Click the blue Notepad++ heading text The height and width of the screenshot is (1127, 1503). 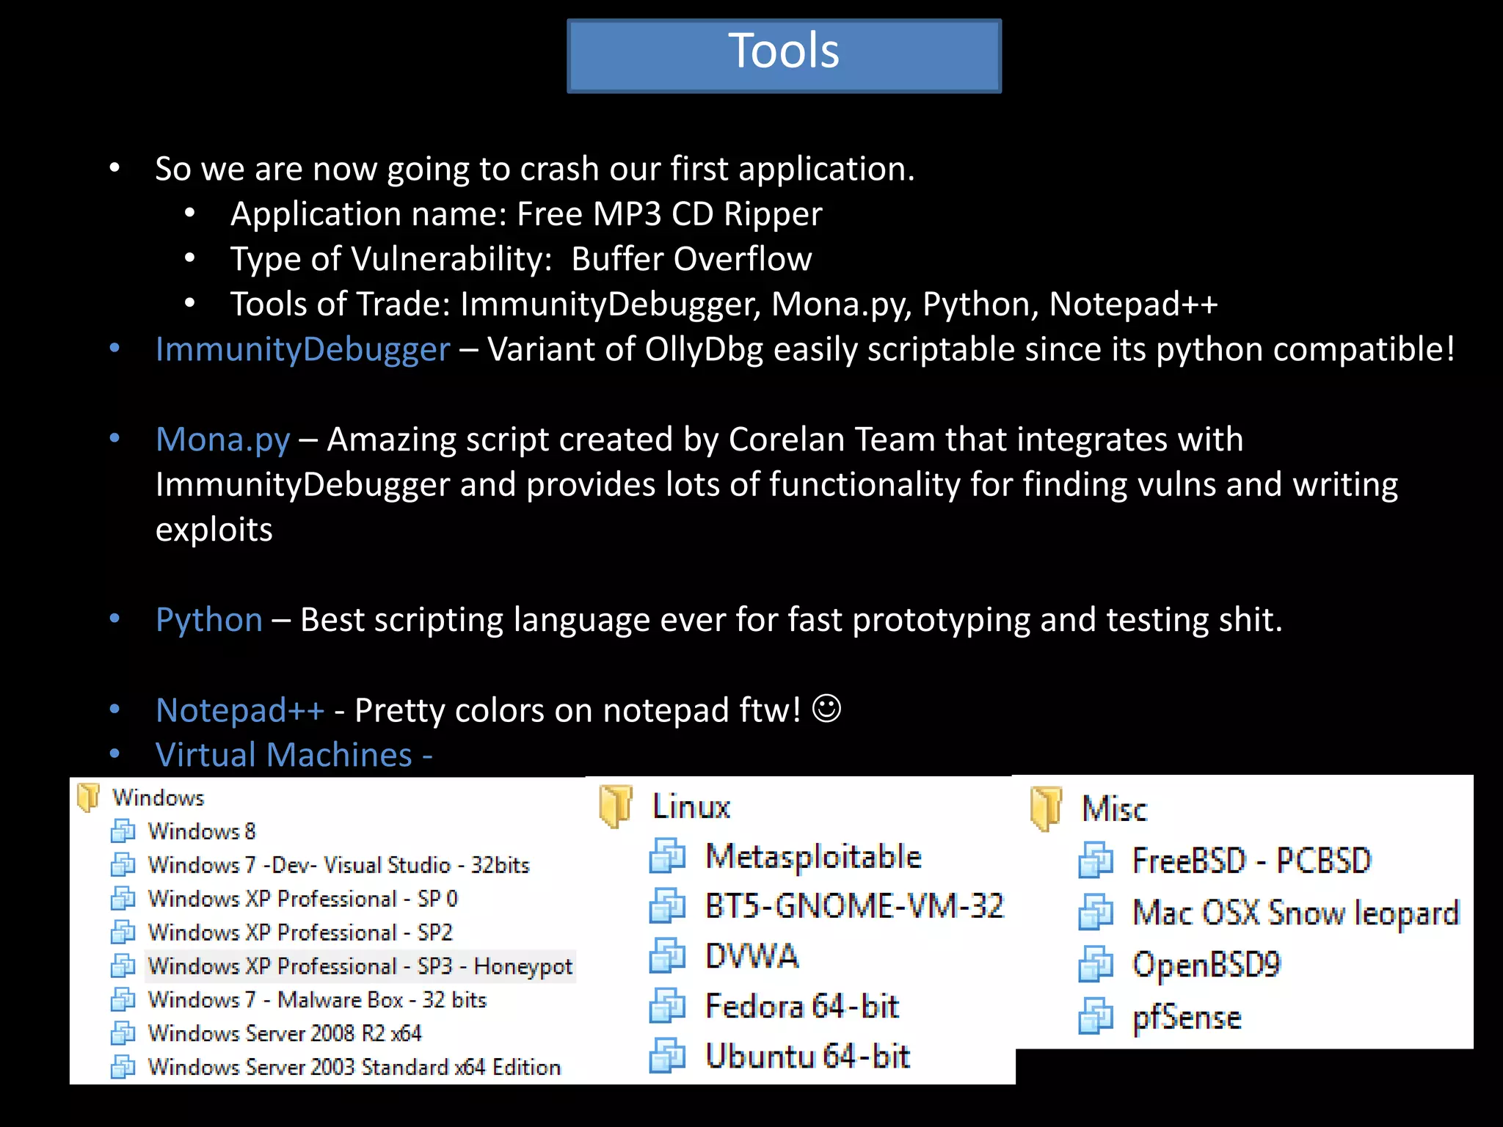point(240,710)
